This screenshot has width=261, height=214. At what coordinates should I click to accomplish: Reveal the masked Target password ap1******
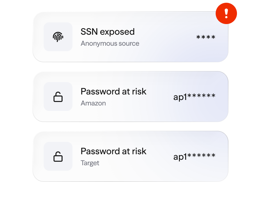point(194,157)
